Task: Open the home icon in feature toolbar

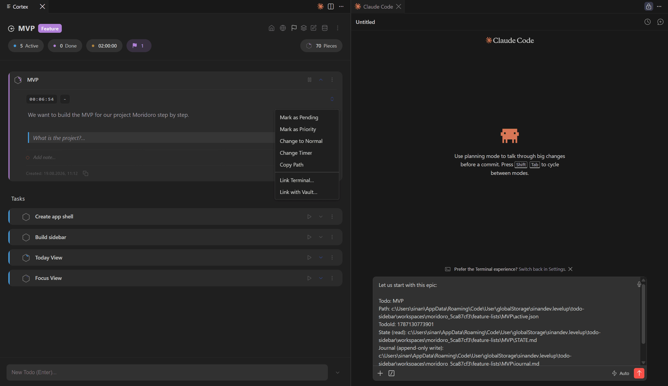Action: (272, 28)
